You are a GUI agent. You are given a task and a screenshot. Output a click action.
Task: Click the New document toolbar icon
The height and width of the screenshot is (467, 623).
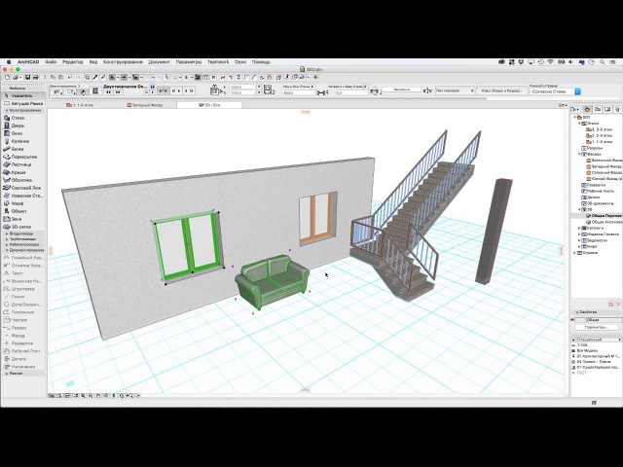pos(7,78)
